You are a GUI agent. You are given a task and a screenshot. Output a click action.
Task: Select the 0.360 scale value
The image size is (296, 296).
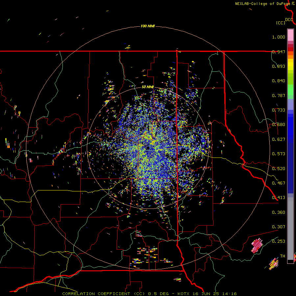pyautogui.click(x=279, y=212)
